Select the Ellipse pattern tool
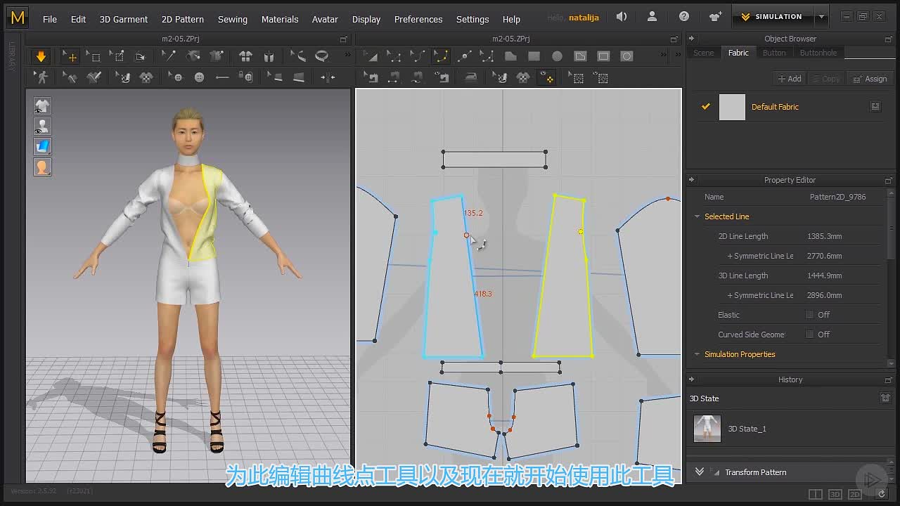The height and width of the screenshot is (506, 900). point(557,56)
